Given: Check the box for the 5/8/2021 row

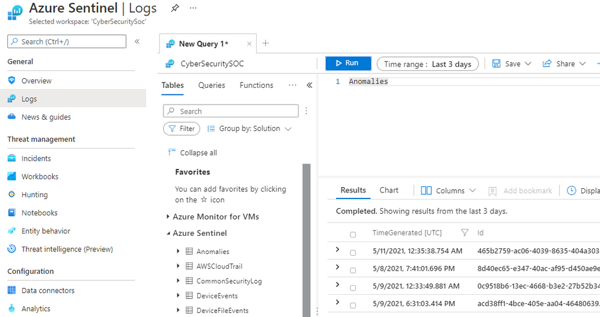Looking at the screenshot, I should (353, 269).
